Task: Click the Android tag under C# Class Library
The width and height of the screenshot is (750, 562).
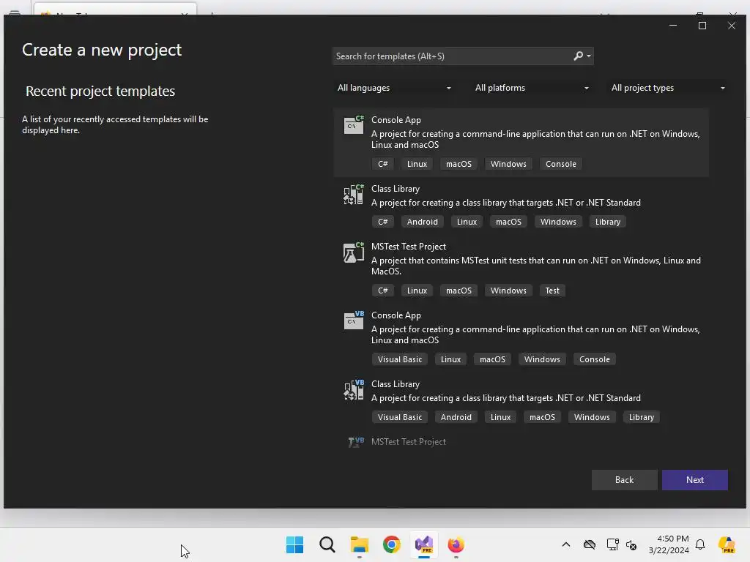Action: point(422,222)
